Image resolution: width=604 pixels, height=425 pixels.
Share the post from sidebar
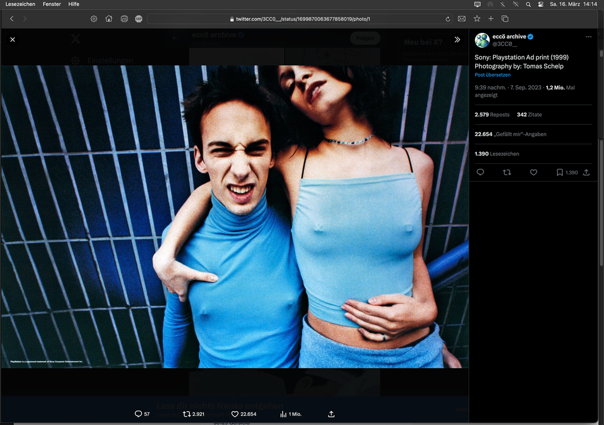pyautogui.click(x=587, y=172)
